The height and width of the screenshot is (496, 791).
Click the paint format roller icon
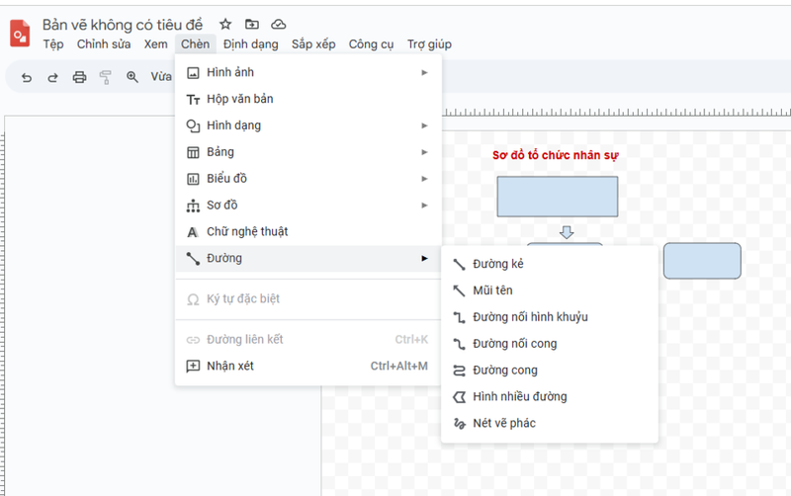(x=106, y=77)
